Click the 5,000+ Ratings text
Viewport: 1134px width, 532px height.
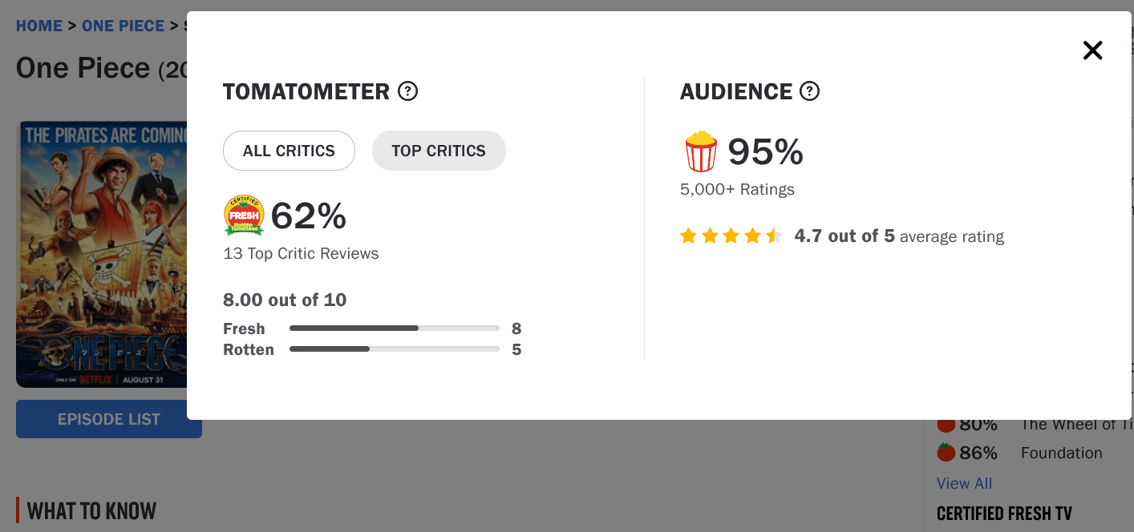737,190
